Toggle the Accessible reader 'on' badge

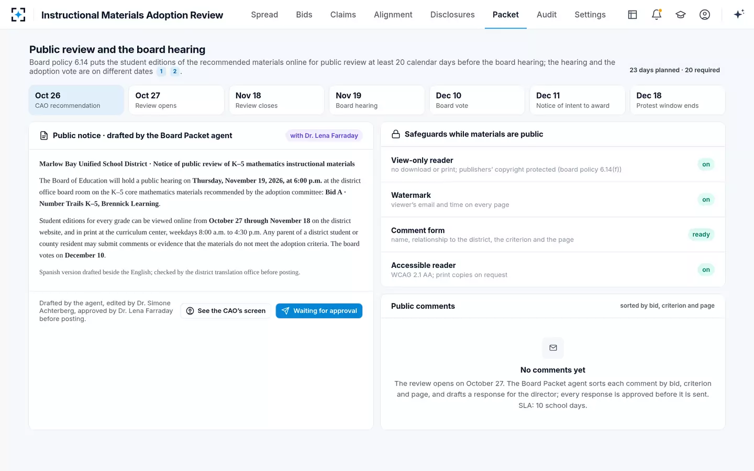click(x=706, y=270)
